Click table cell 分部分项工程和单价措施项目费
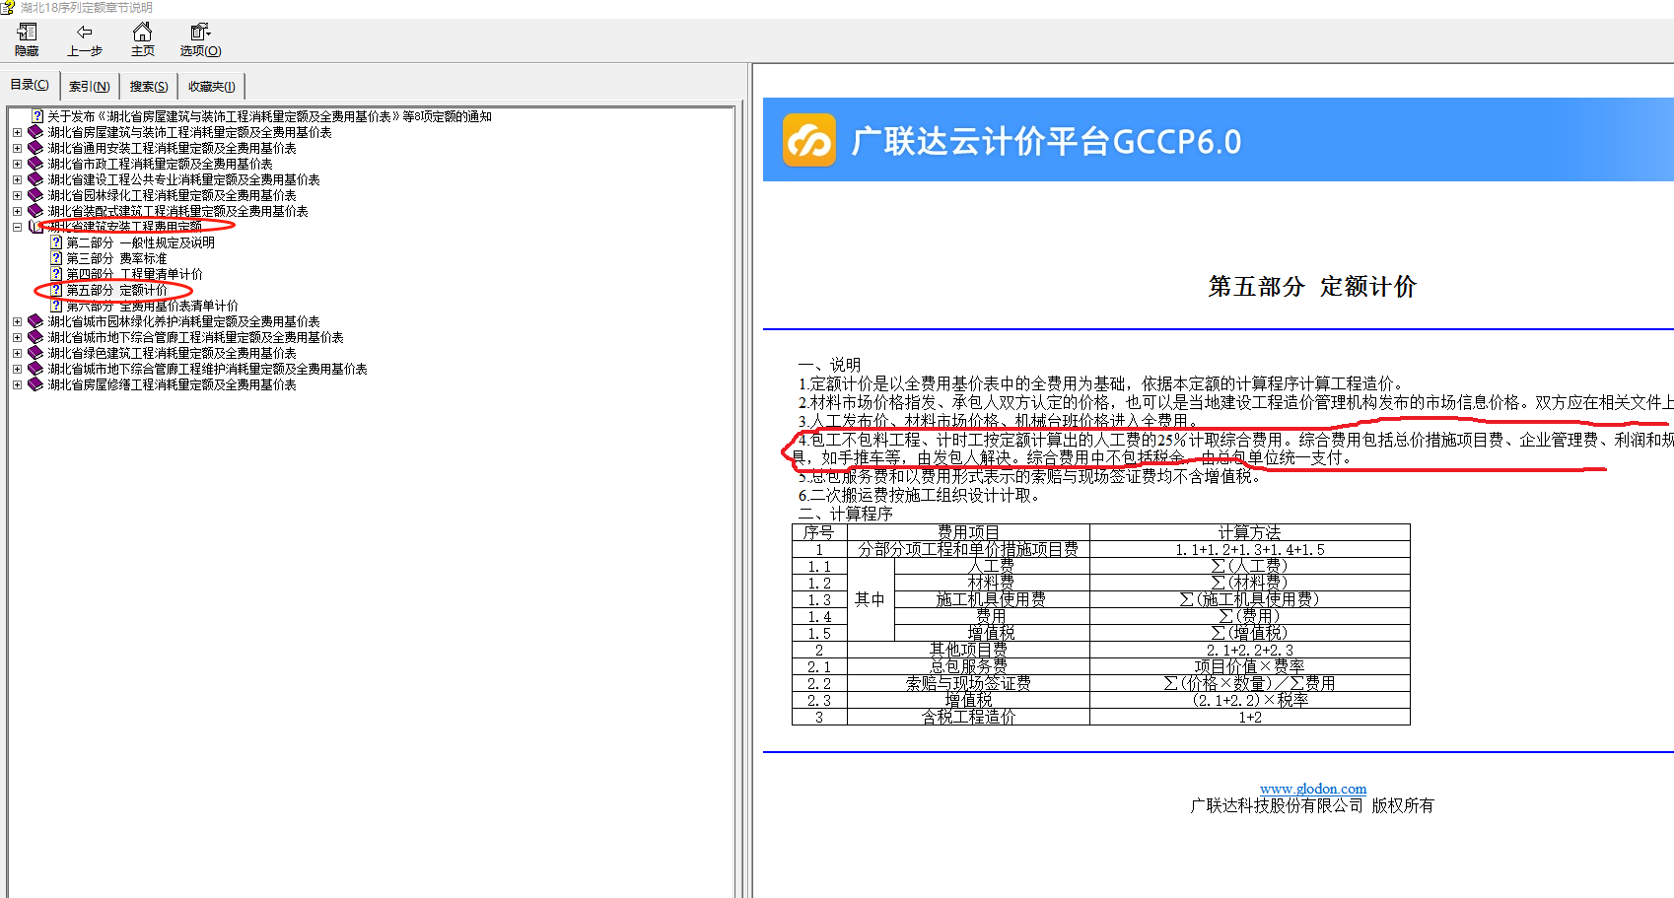This screenshot has width=1674, height=898. (x=968, y=549)
